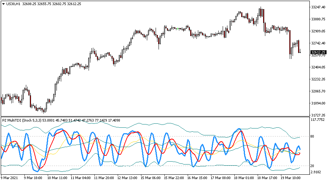
Task: Click the last candlestick on the chart
Action: point(300,52)
